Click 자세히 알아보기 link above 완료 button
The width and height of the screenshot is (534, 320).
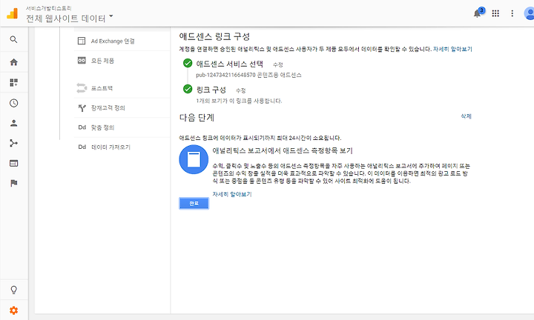pos(232,194)
